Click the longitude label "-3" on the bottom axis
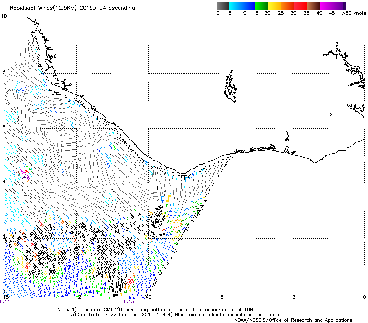368x323 pixels. [292, 297]
